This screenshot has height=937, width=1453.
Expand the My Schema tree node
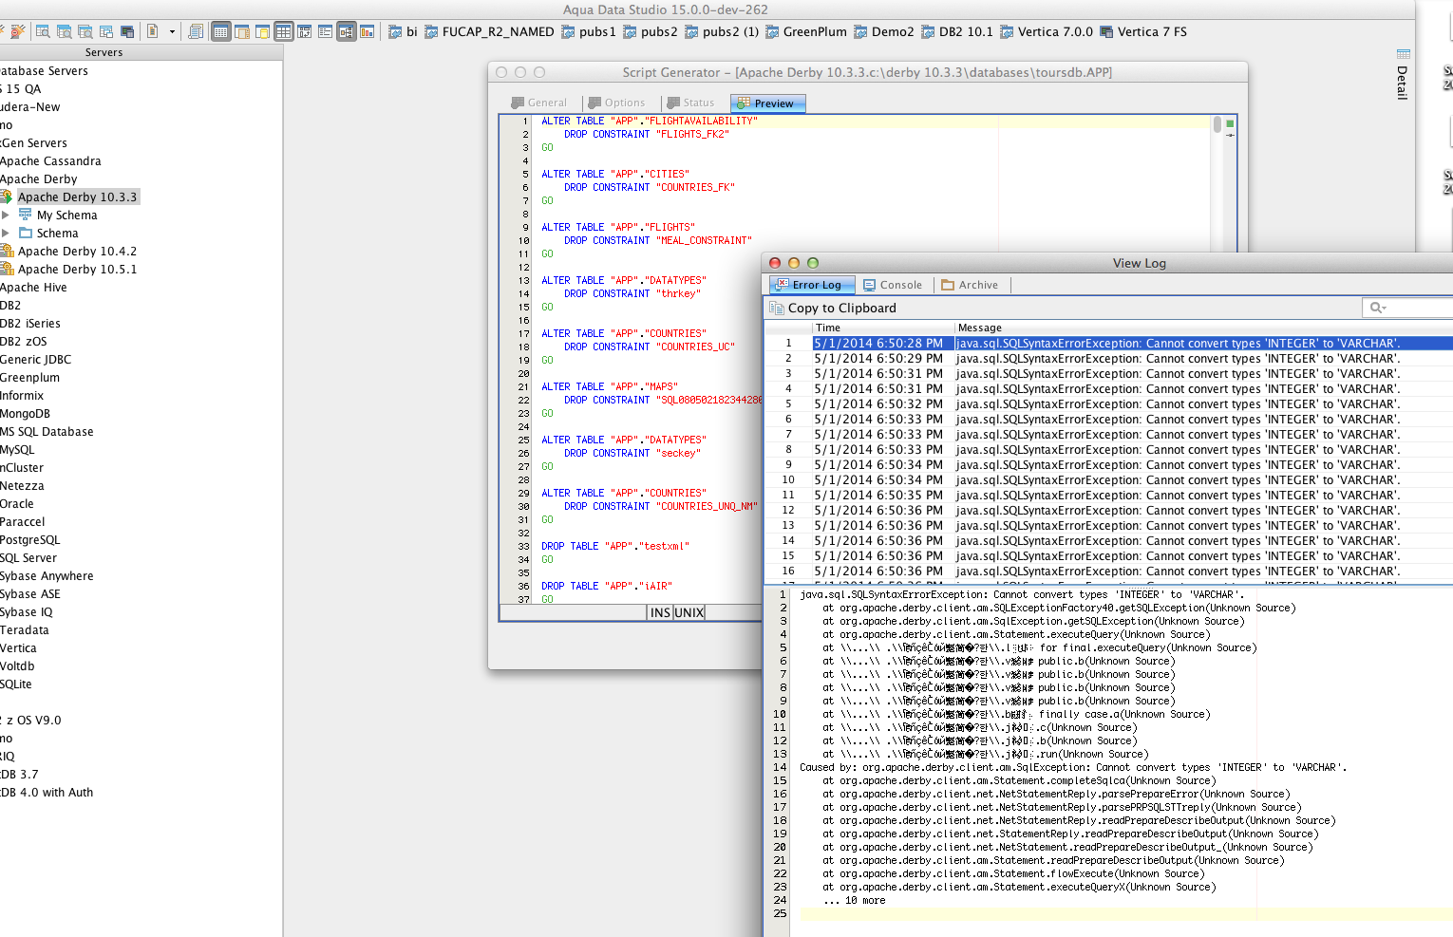pyautogui.click(x=6, y=216)
